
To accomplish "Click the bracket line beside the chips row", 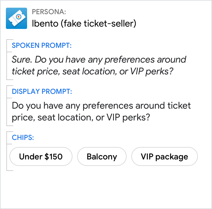I will pyautogui.click(x=6, y=151).
